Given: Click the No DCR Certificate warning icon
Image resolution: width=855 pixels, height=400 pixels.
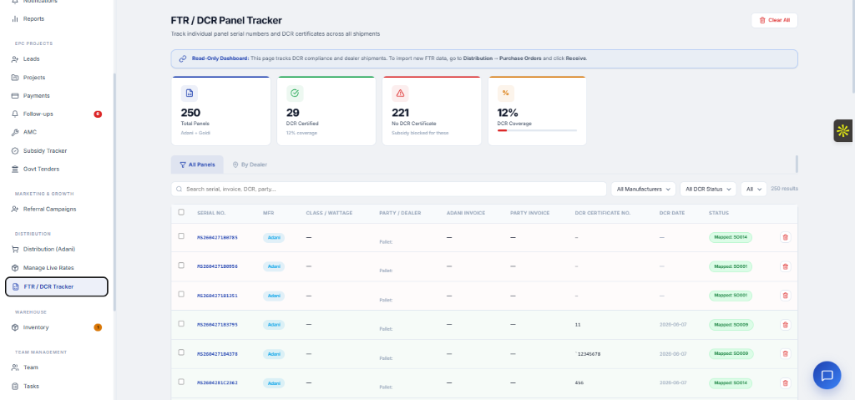Looking at the screenshot, I should tap(400, 94).
